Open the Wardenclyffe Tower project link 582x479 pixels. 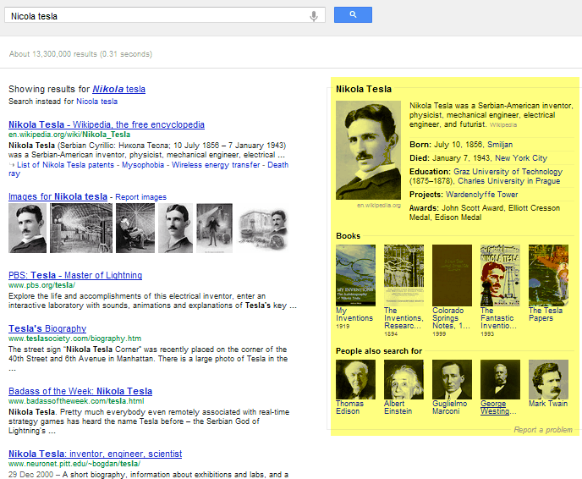pos(482,195)
